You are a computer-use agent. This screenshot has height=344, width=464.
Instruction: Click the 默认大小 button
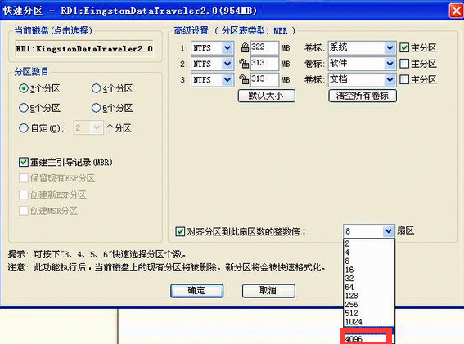pos(266,96)
